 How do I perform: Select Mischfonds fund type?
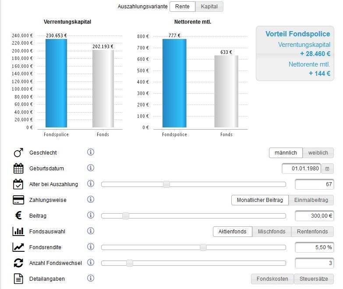click(x=272, y=232)
